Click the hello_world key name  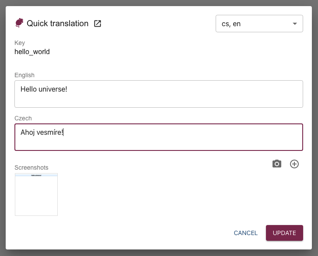pos(32,52)
